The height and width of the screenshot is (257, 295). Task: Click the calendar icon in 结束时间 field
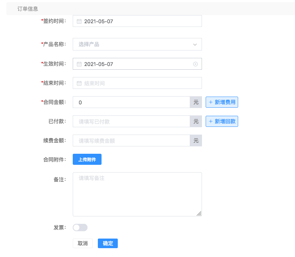(x=79, y=83)
